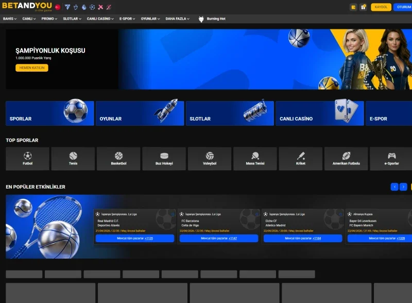Viewport: 412px width, 303px height.
Task: Select the Futbol sport tile
Action: pyautogui.click(x=28, y=159)
